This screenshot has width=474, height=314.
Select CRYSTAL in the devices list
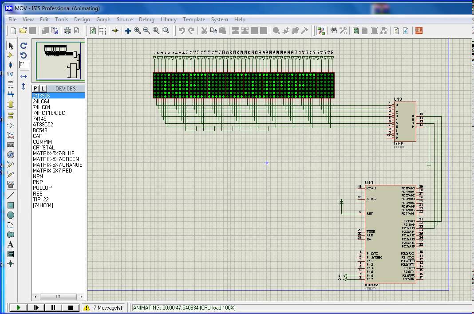(x=44, y=148)
